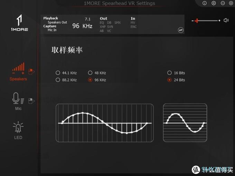The height and width of the screenshot is (176, 235).
Task: Minimize the Spearhead VR settings window
Action: coord(223,3)
